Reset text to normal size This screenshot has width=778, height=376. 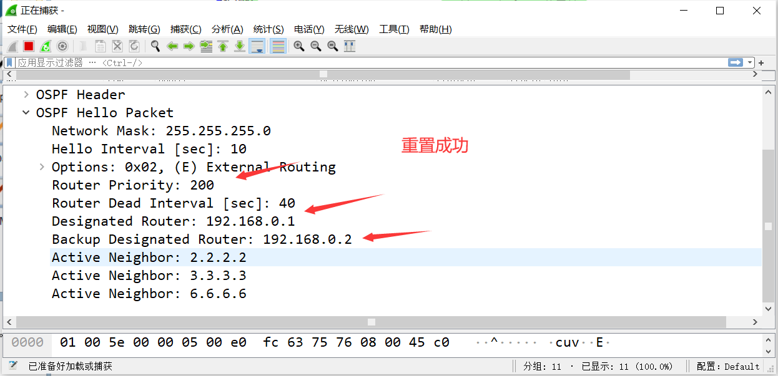[x=333, y=46]
